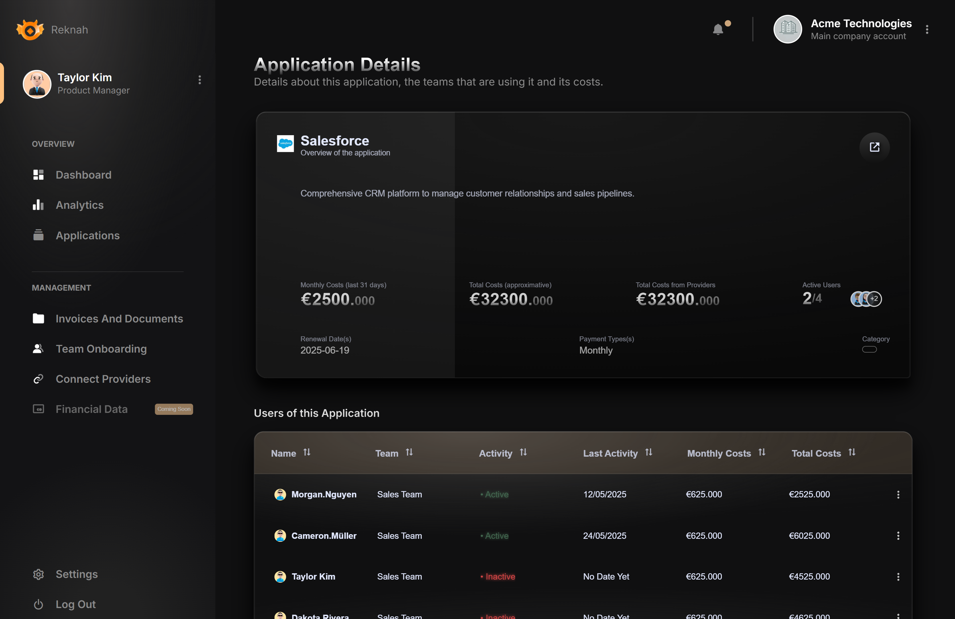Image resolution: width=955 pixels, height=619 pixels.
Task: Select Financial Data menu item
Action: click(x=92, y=409)
